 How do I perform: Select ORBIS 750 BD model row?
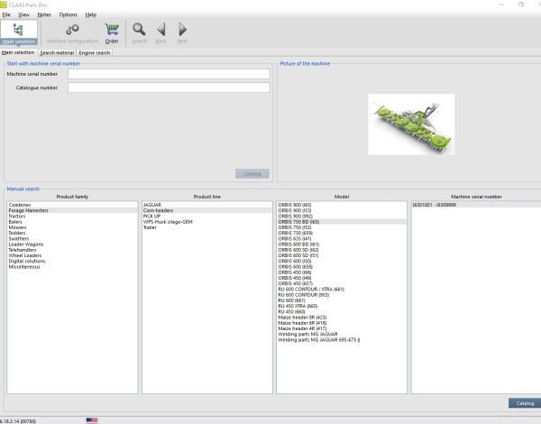pos(342,222)
